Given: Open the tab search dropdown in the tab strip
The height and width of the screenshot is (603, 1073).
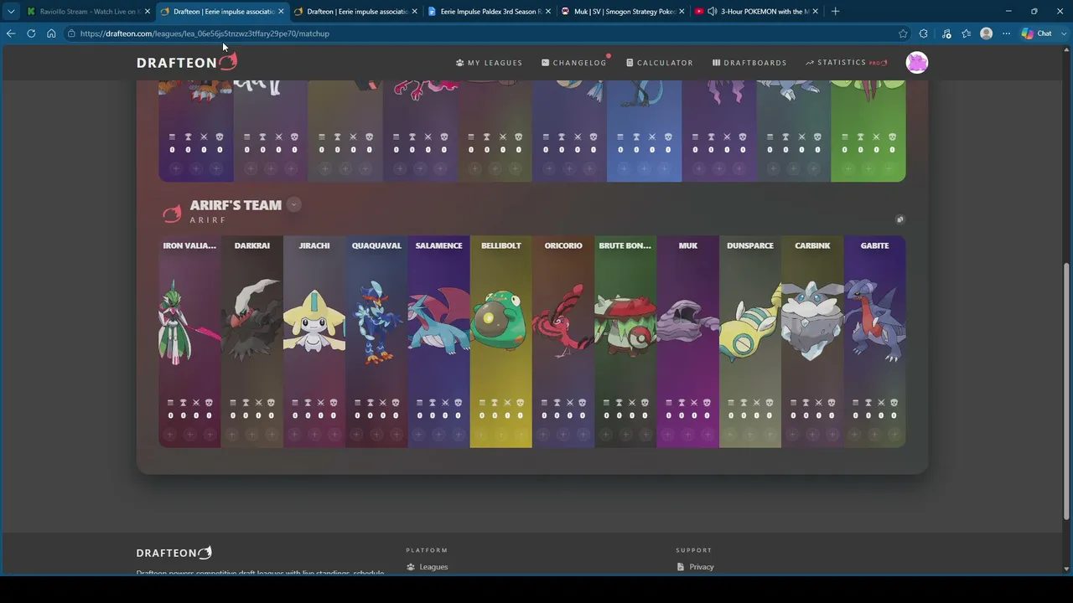Looking at the screenshot, I should 11,12.
